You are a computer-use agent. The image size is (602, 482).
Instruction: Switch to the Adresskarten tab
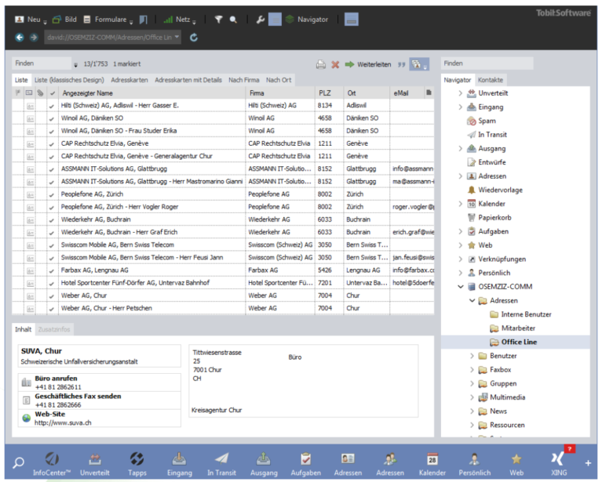point(130,80)
